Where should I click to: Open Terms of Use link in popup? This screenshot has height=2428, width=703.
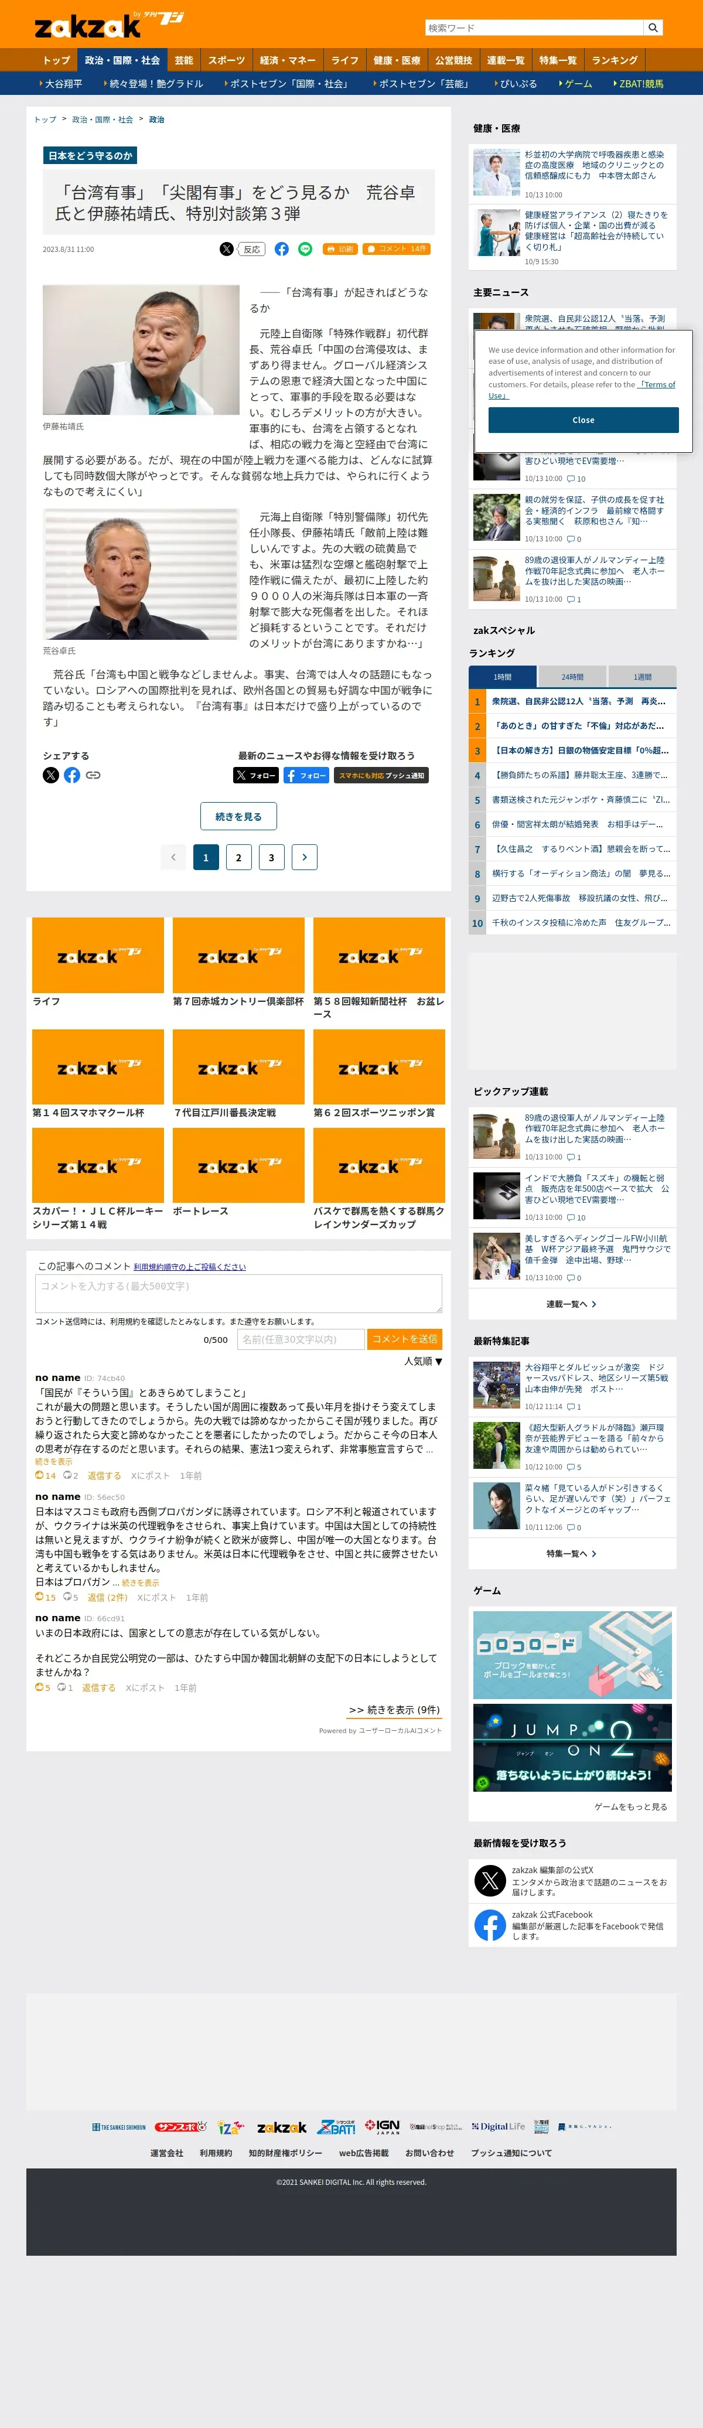click(581, 390)
